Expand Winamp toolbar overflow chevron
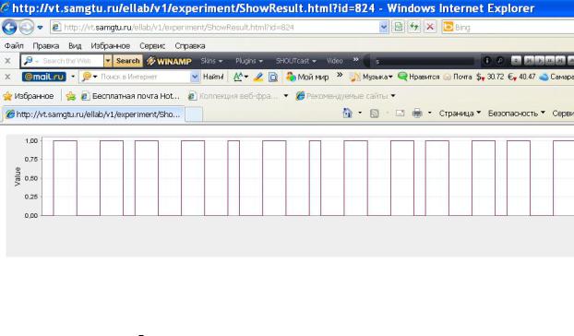Screen dimensions: 574x336 click(x=355, y=59)
